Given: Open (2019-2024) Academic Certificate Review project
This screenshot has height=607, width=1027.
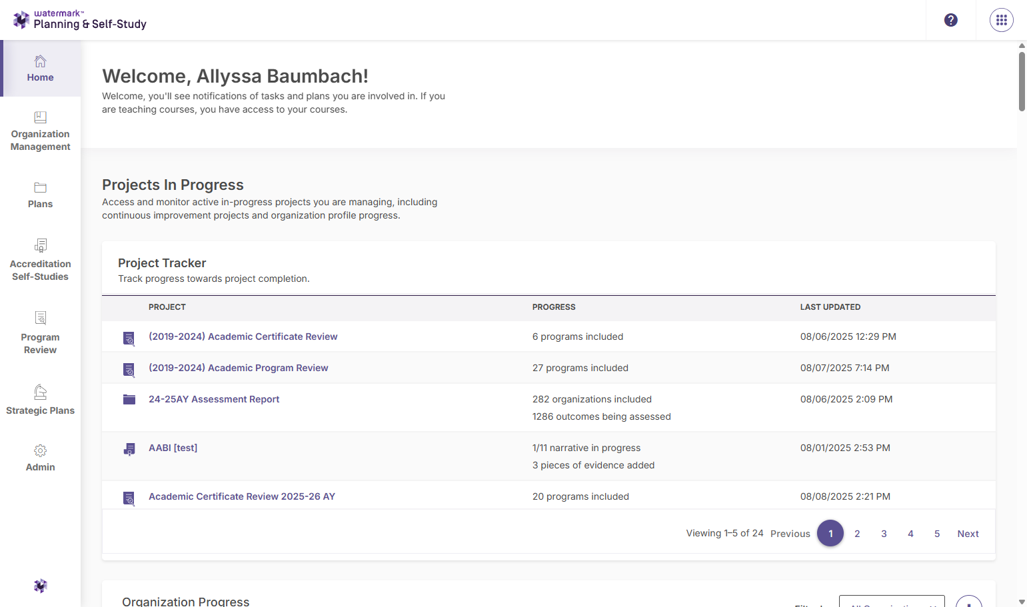Looking at the screenshot, I should (243, 336).
